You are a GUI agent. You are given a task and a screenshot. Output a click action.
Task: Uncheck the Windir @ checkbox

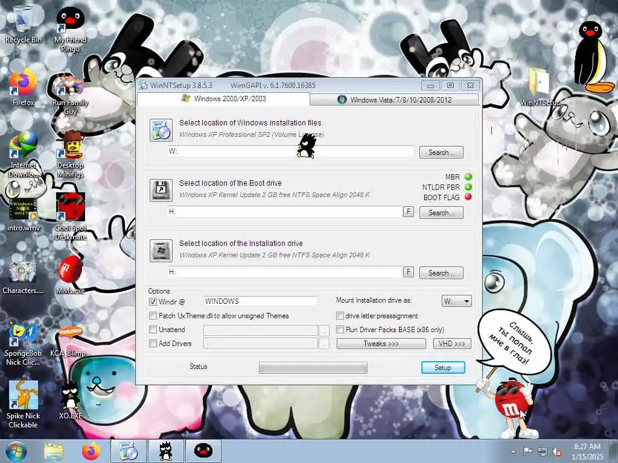(x=153, y=302)
